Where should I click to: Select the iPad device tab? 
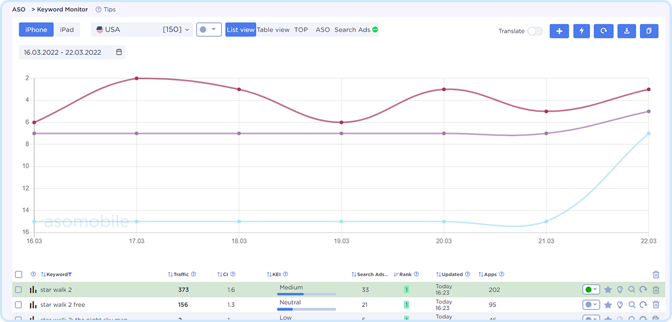67,30
